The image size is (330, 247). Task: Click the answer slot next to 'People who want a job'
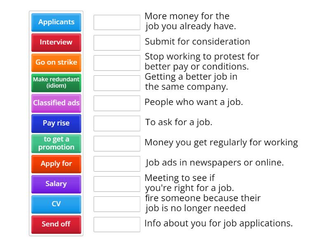coord(117,103)
